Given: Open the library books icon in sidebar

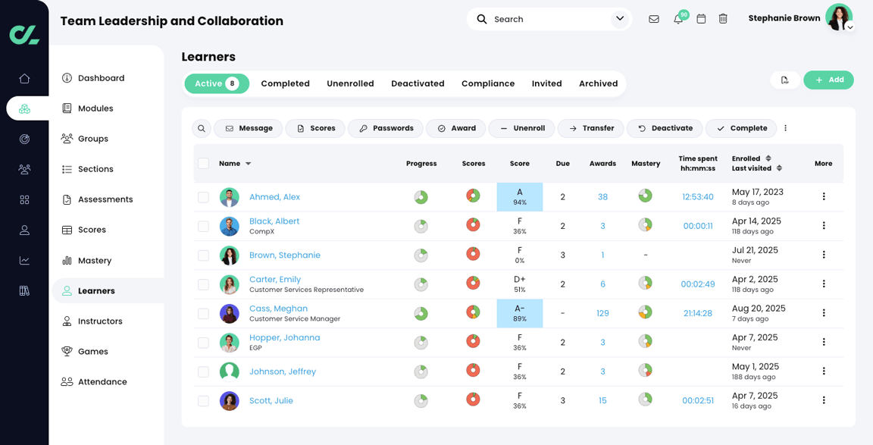Looking at the screenshot, I should point(24,290).
